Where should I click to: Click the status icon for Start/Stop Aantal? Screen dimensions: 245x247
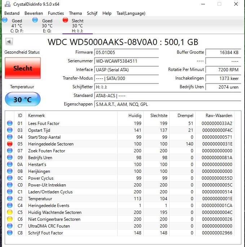click(x=10, y=137)
